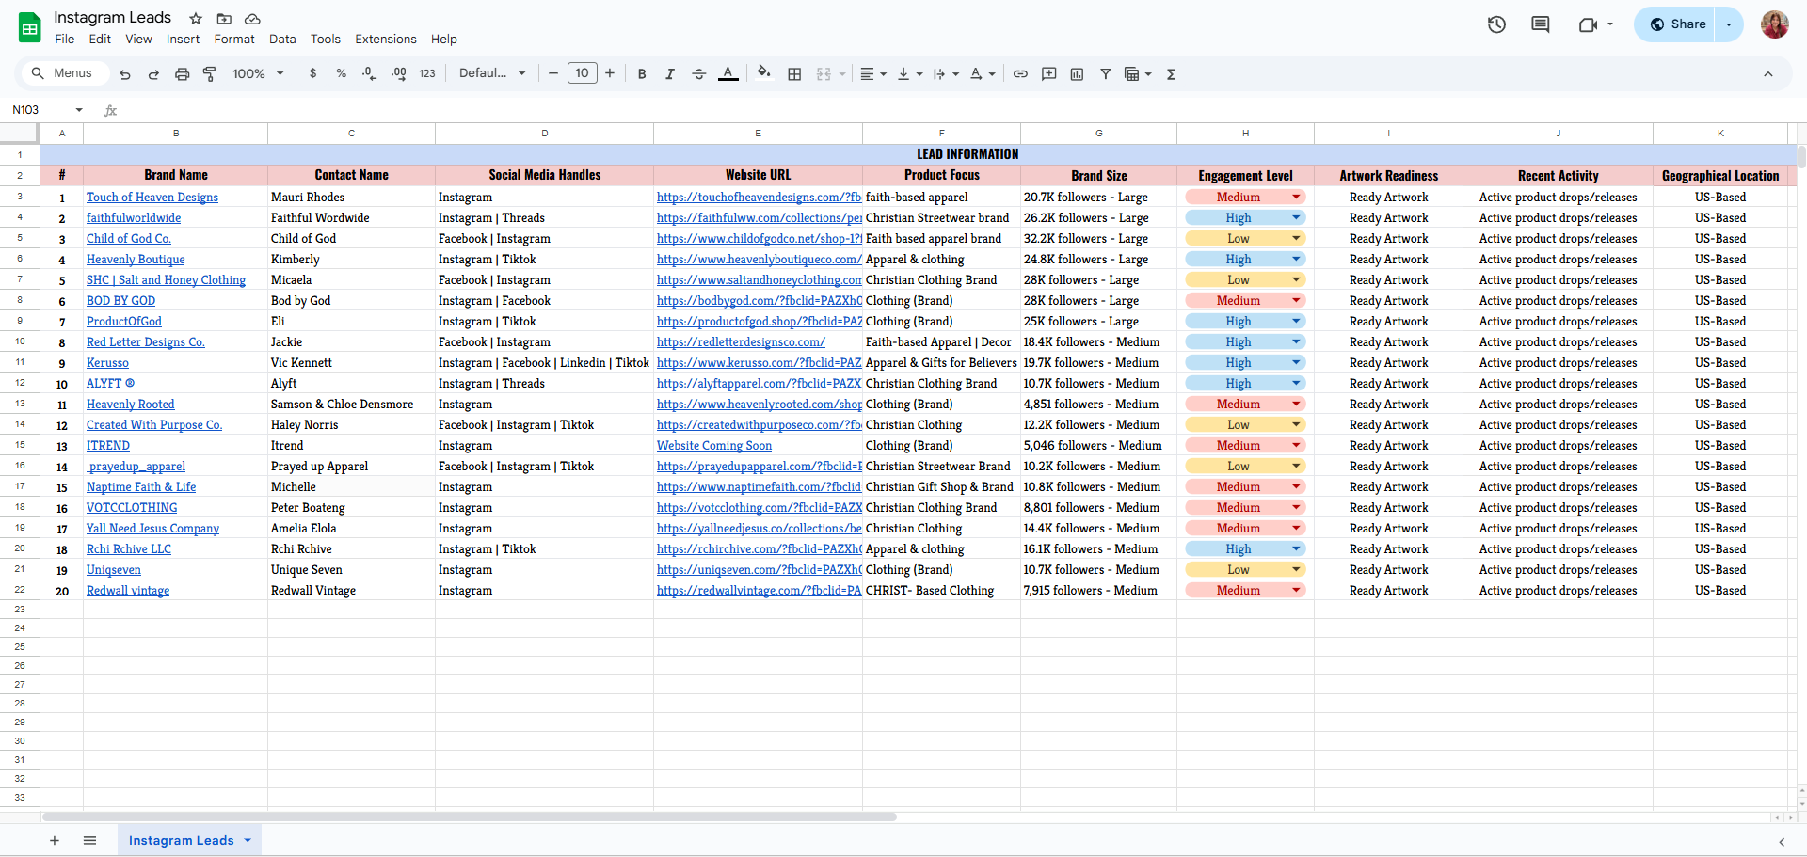The height and width of the screenshot is (857, 1807).
Task: Format as currency with the dollar icon
Action: [313, 73]
